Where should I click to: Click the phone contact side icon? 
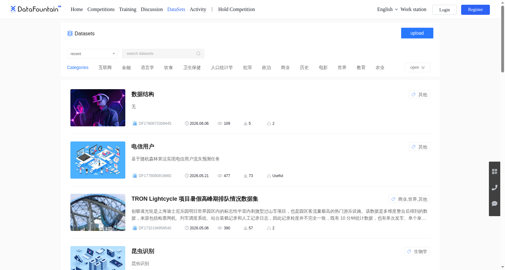click(x=495, y=187)
